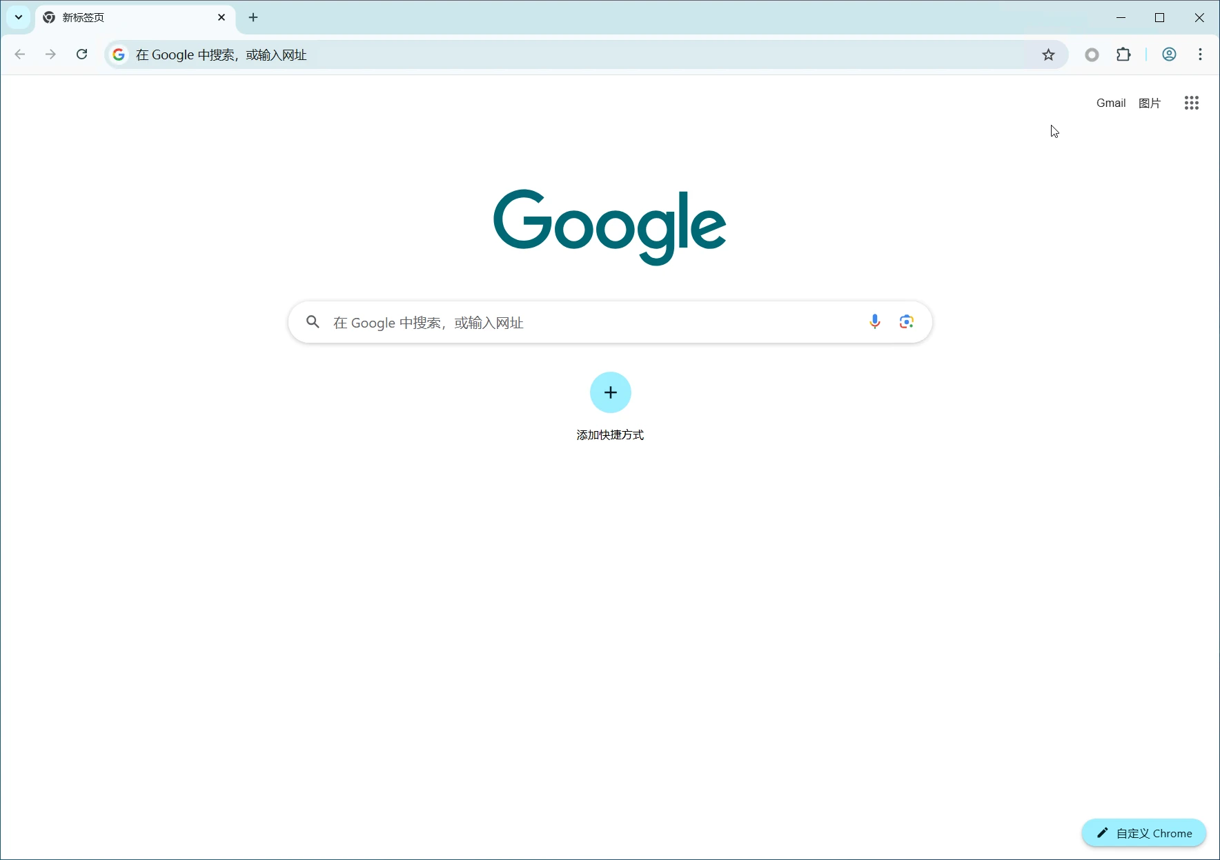Screen dimensions: 1220x860
Task: Focus the Google search box field
Action: pos(610,322)
